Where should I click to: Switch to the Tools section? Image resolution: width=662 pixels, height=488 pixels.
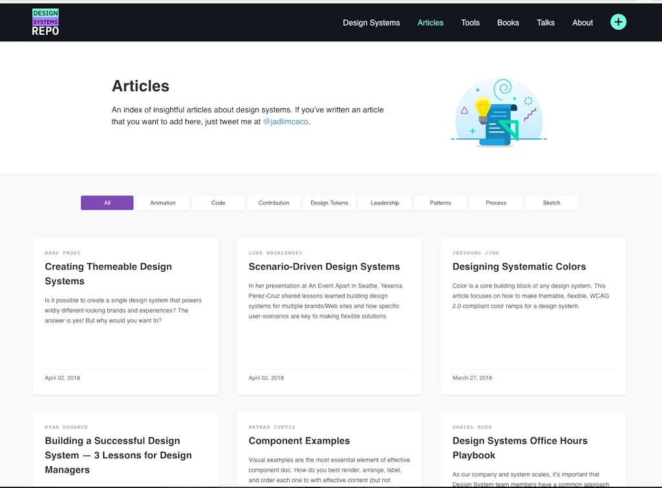pos(470,23)
